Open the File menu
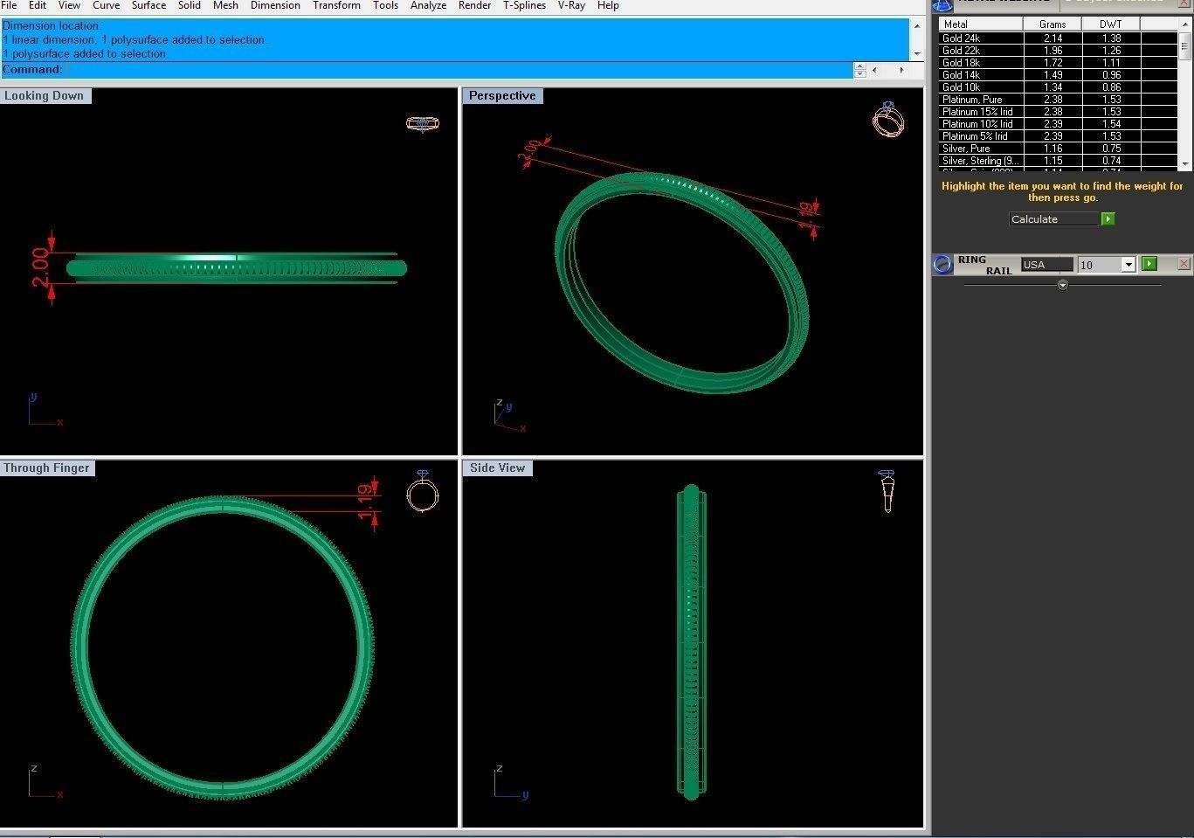The image size is (1194, 838). click(x=9, y=5)
